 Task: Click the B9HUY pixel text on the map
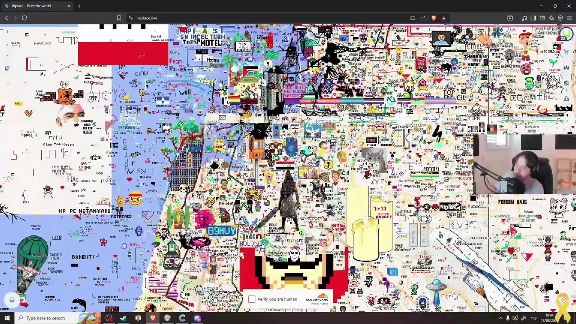point(222,231)
